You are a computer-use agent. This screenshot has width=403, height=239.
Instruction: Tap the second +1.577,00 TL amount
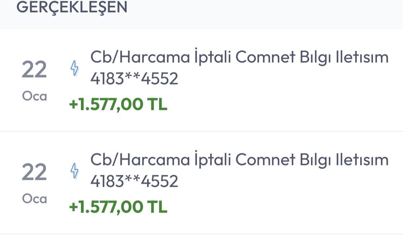pos(118,207)
